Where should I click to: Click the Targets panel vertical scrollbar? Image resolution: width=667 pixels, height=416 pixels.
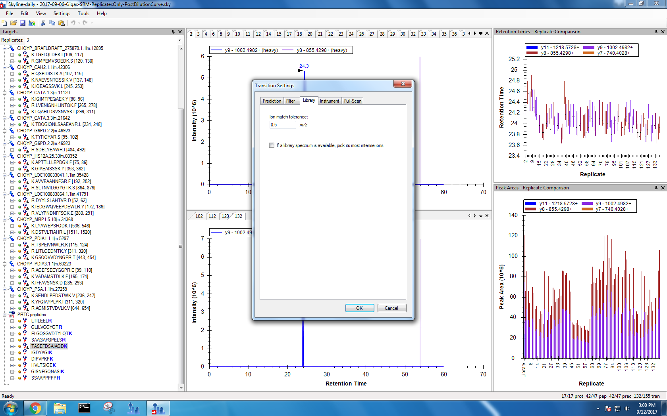tap(181, 246)
